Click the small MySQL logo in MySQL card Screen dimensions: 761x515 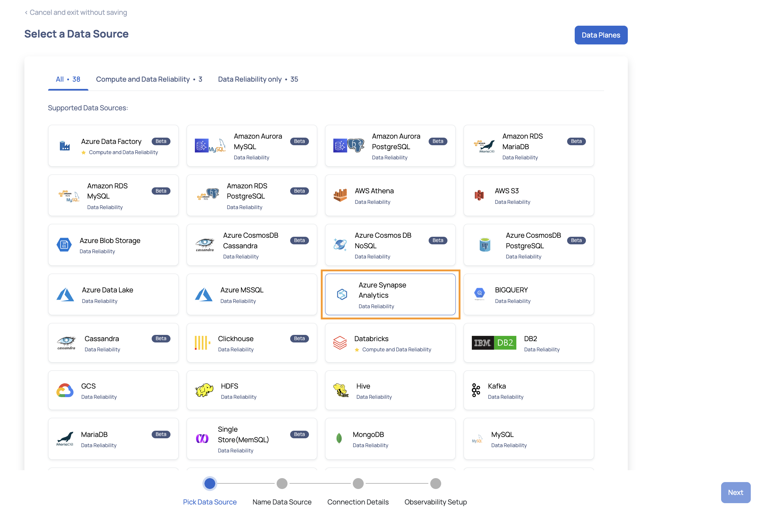tap(477, 440)
